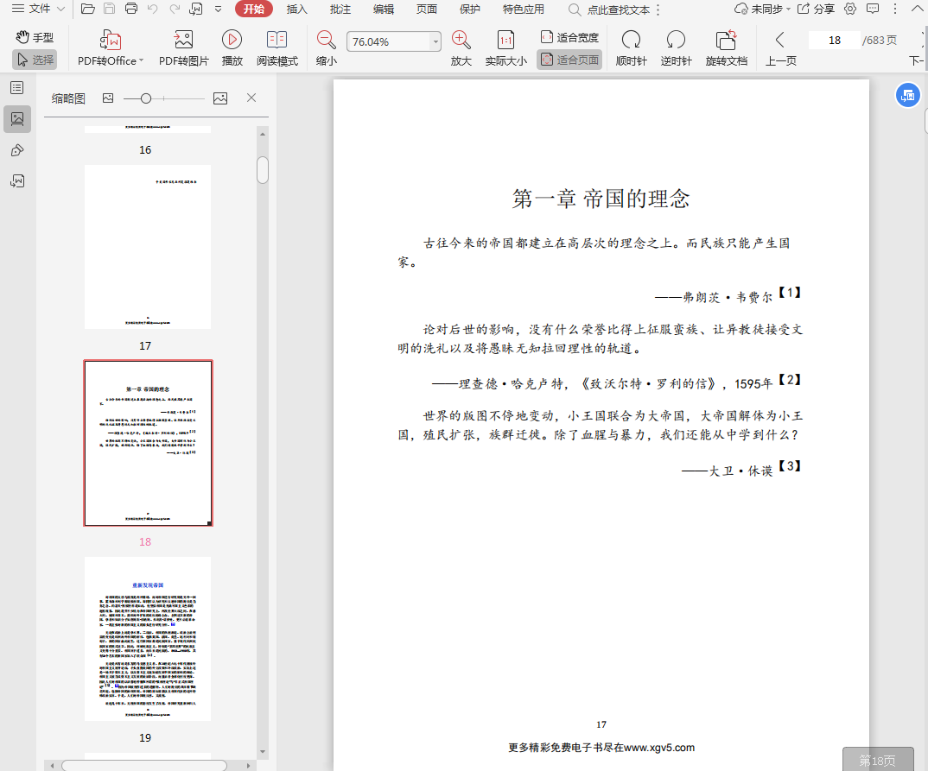Select page 19 thumbnail

148,639
